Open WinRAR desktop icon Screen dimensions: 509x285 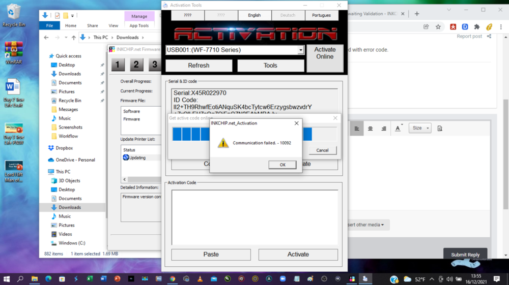point(13,52)
